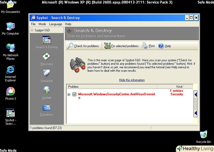
Task: Click the Spybot-S&D sidebar header text
Action: point(42,30)
